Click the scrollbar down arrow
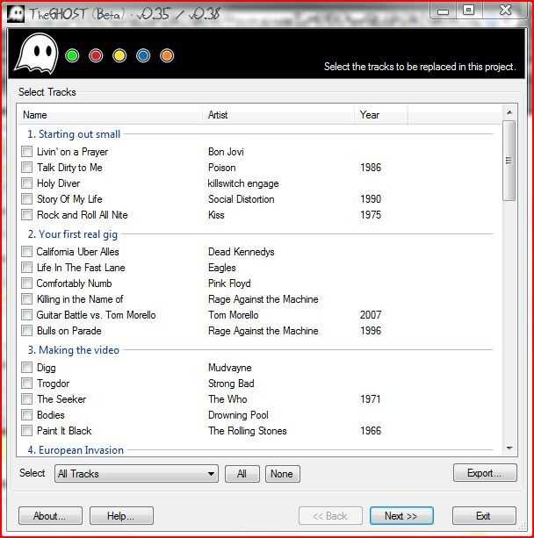 509,448
